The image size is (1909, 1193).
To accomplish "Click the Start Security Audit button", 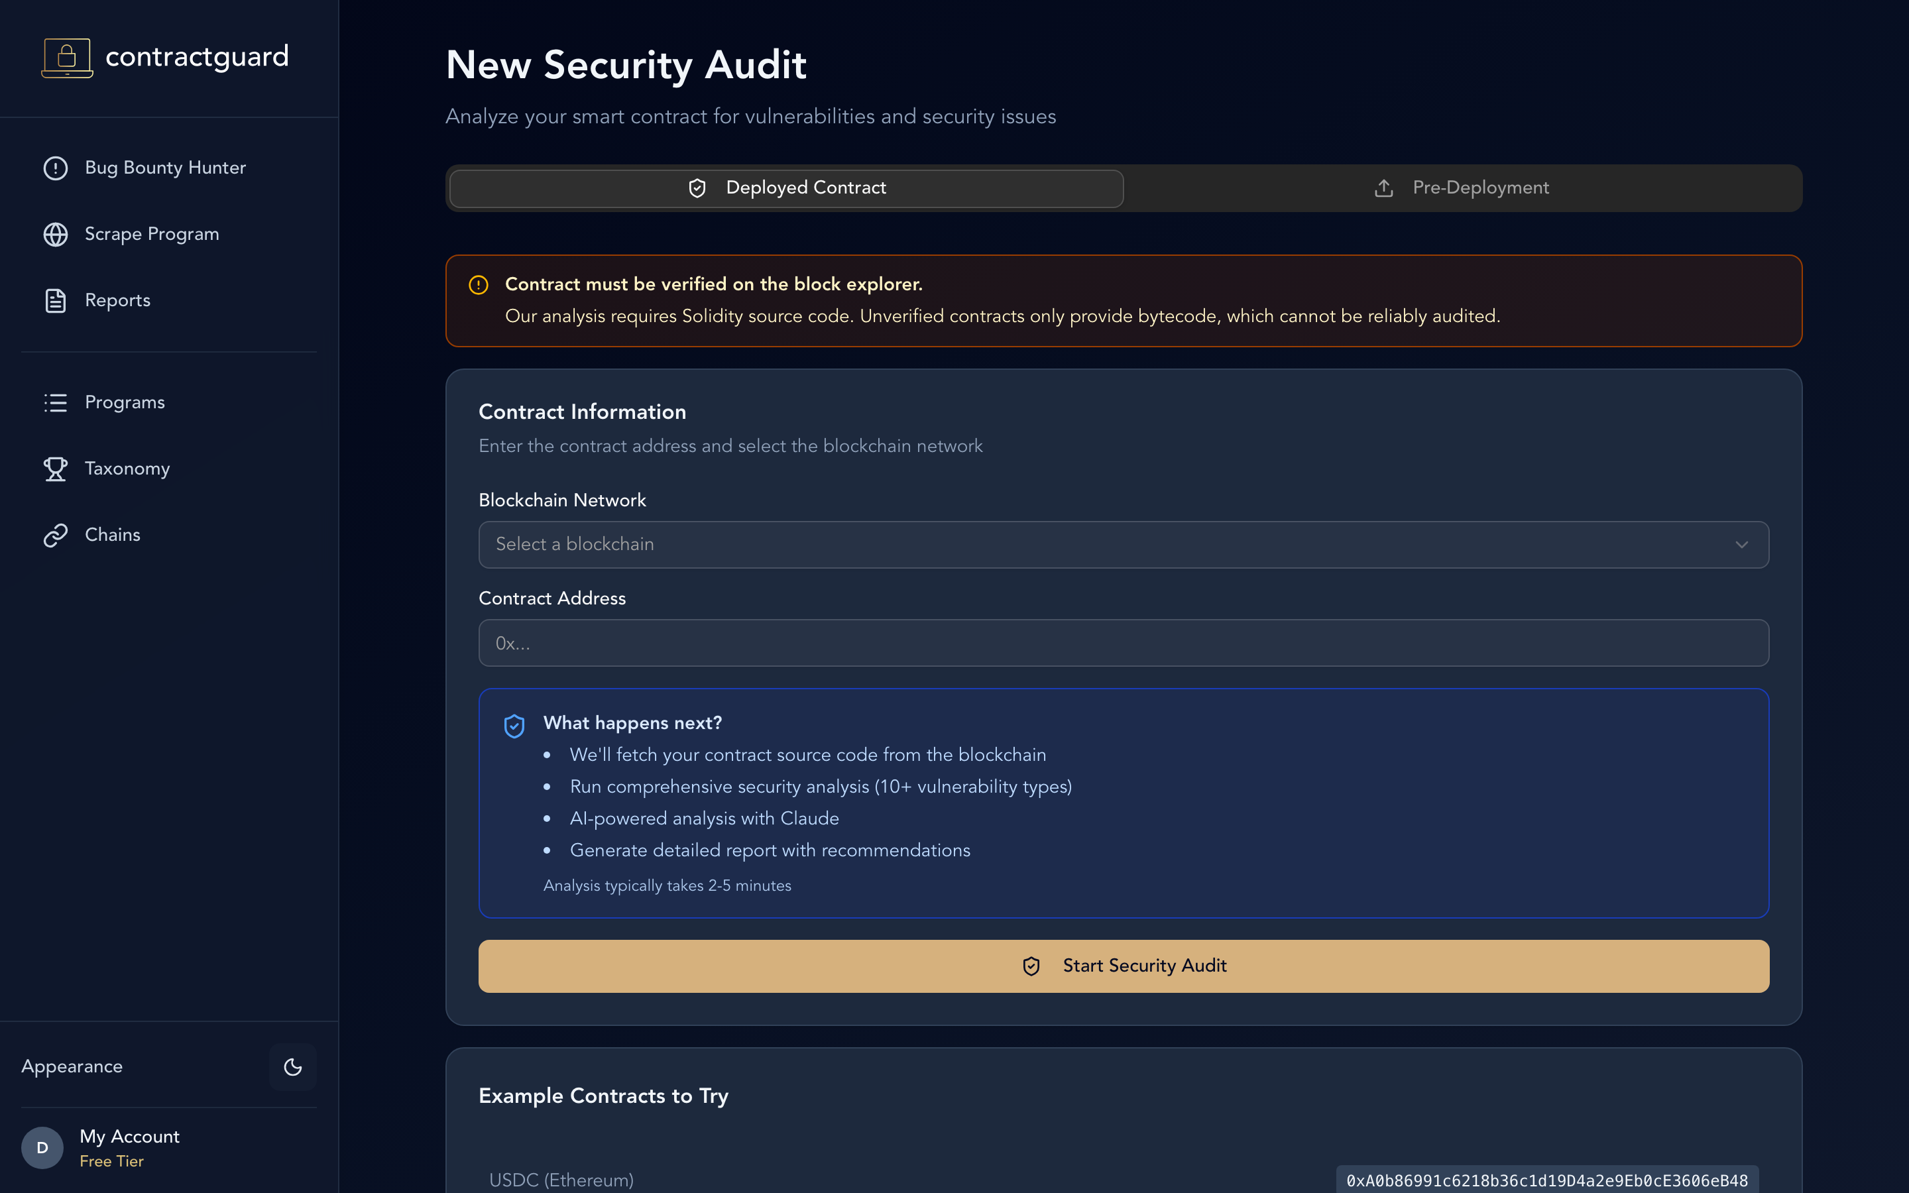I will pos(1124,966).
